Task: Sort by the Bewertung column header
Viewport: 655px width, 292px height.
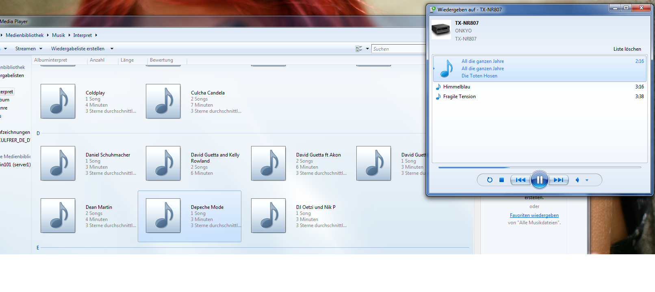Action: 161,60
